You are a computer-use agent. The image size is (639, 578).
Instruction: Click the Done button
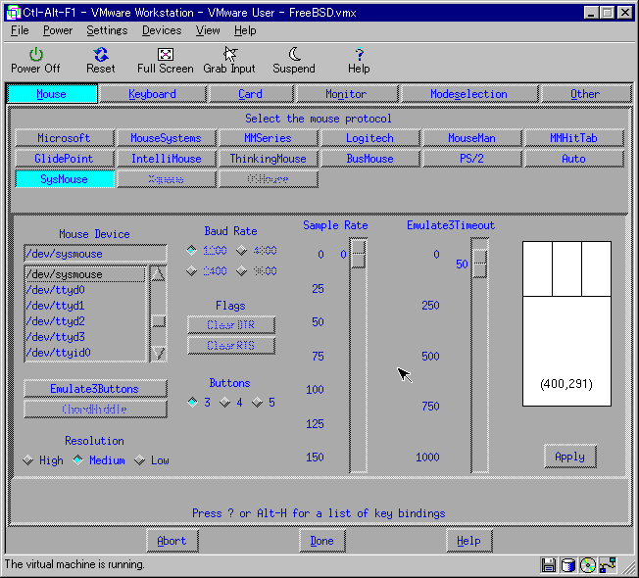point(321,541)
